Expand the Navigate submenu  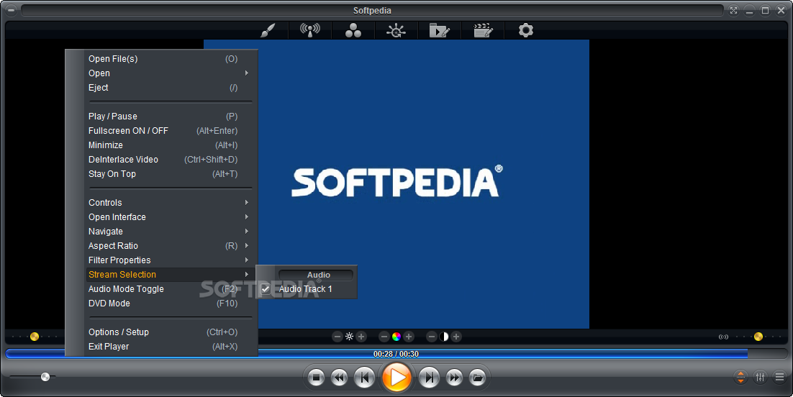pyautogui.click(x=168, y=232)
